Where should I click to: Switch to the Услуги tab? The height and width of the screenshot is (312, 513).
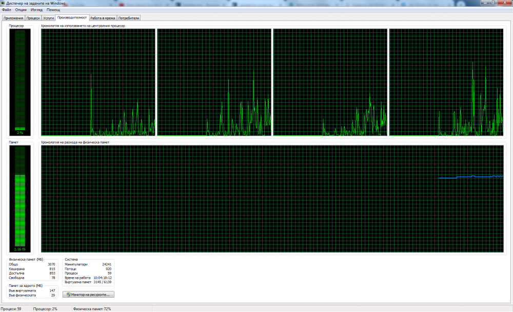[48, 18]
